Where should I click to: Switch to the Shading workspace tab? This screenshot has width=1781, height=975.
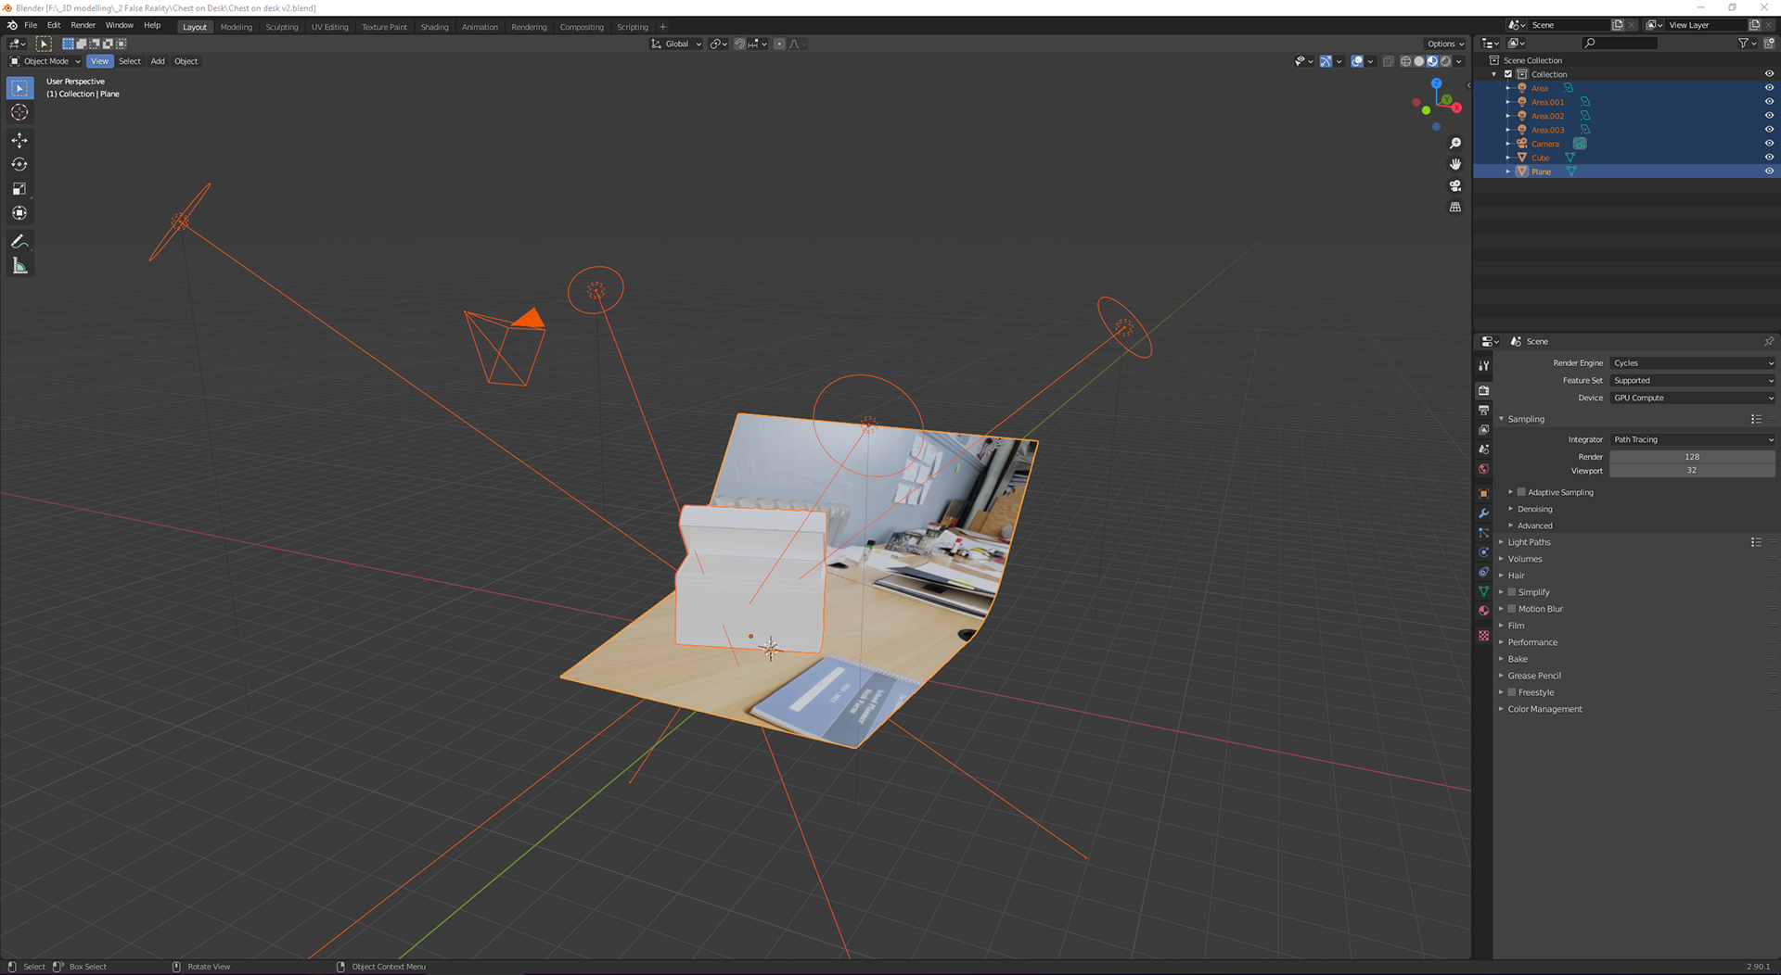[x=434, y=27]
